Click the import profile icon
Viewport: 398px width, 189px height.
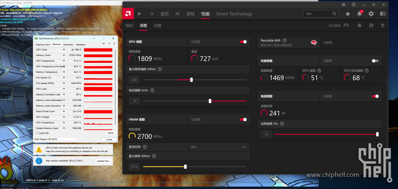tap(359, 25)
